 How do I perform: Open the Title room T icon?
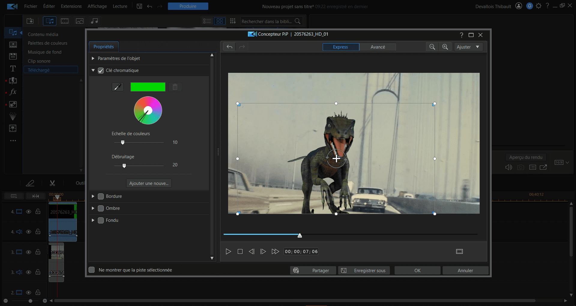click(13, 69)
